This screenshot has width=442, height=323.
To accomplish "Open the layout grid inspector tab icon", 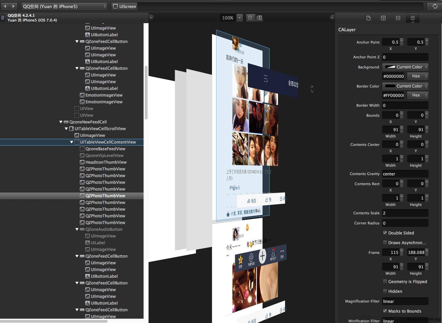I will tap(383, 18).
